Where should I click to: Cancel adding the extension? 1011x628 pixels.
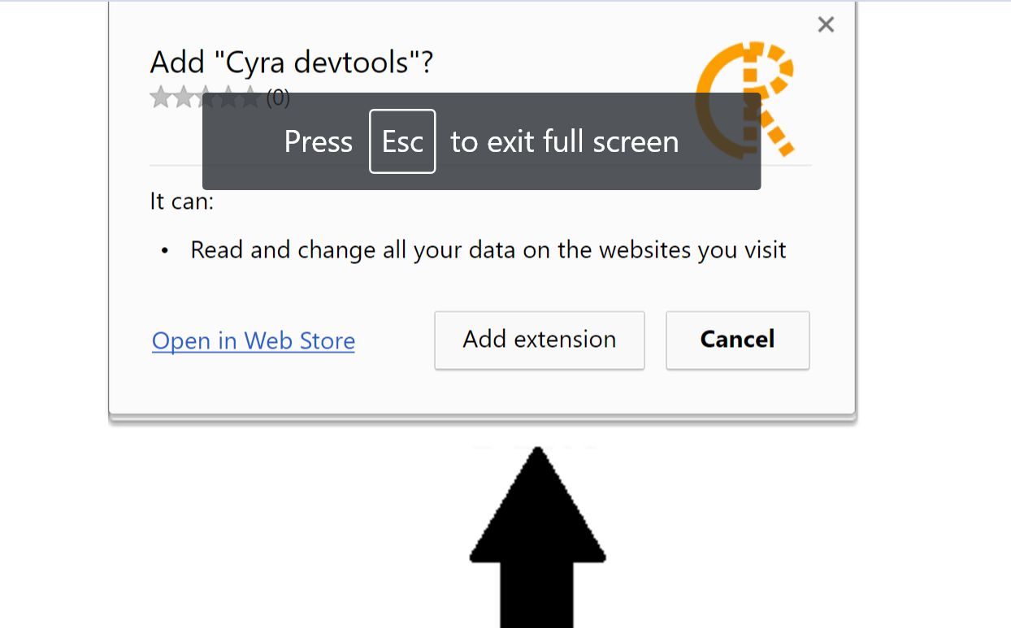(737, 340)
